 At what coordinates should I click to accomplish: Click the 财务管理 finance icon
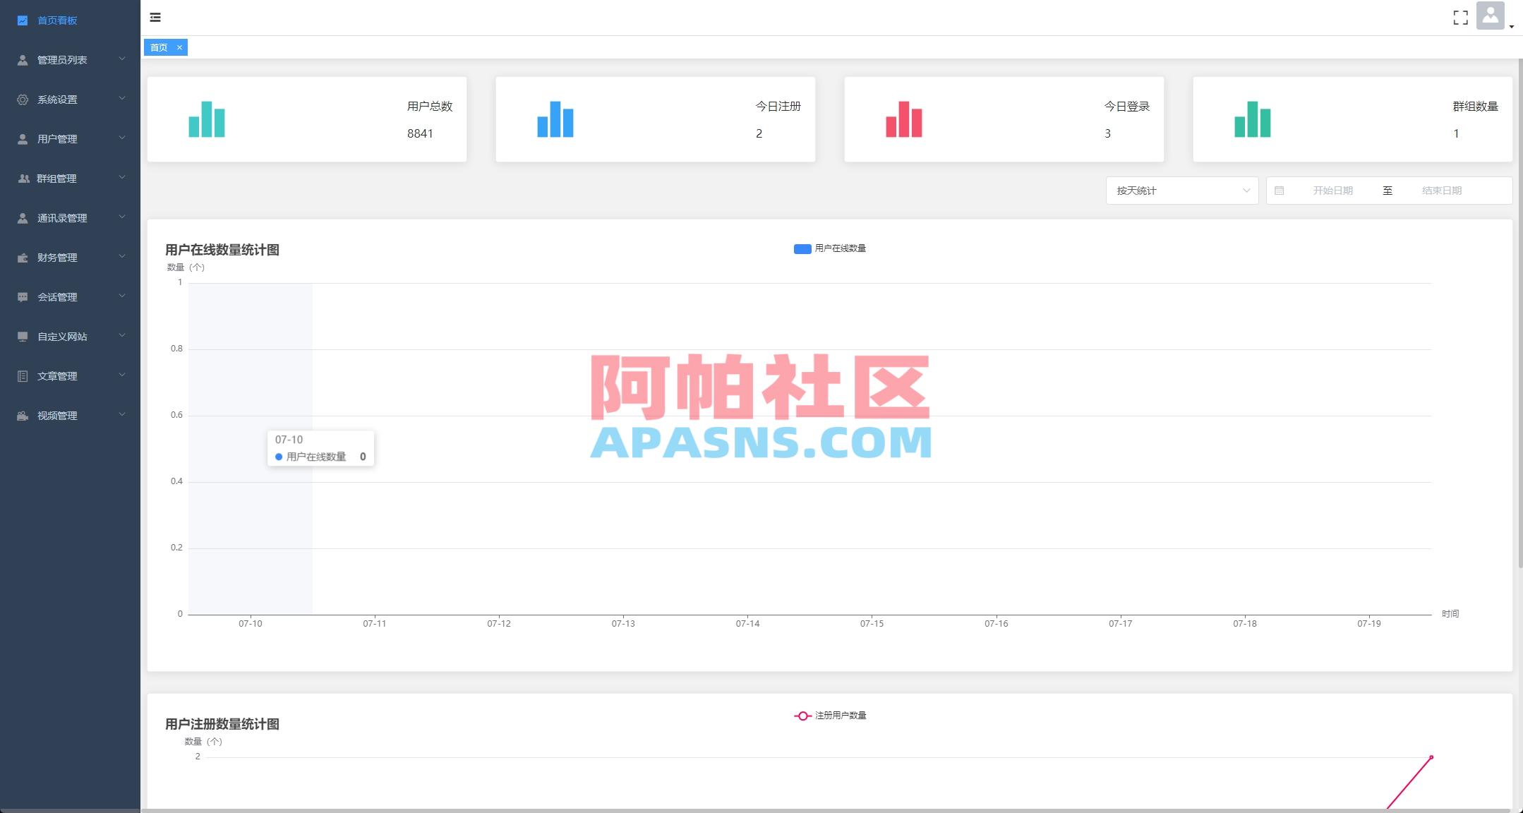(x=21, y=257)
